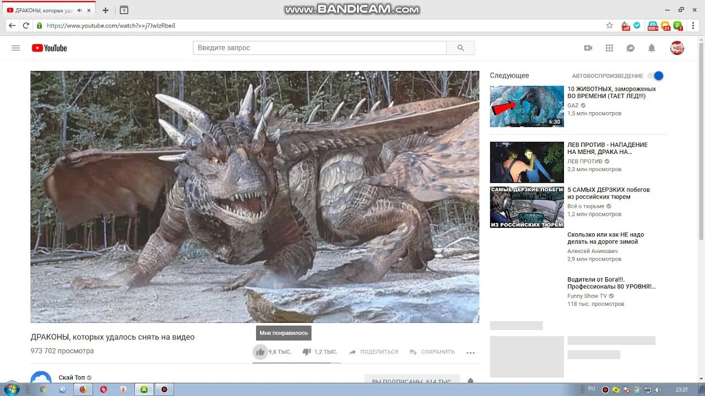Screen dimensions: 705x396
Task: Click the address bar URL
Action: [111, 25]
